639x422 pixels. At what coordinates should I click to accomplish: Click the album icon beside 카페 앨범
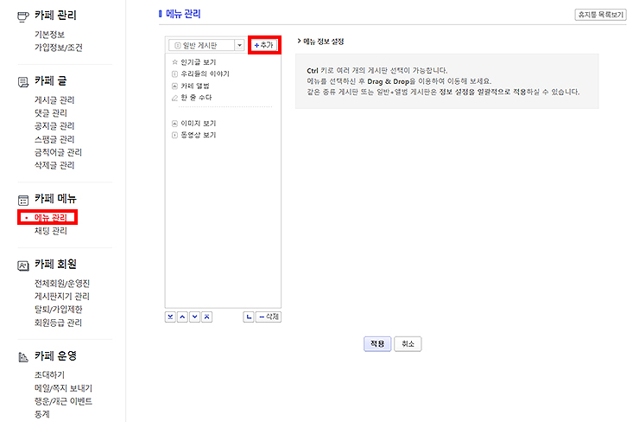click(x=174, y=86)
